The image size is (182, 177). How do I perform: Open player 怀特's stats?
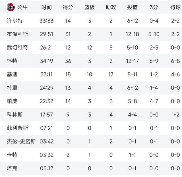pyautogui.click(x=12, y=61)
